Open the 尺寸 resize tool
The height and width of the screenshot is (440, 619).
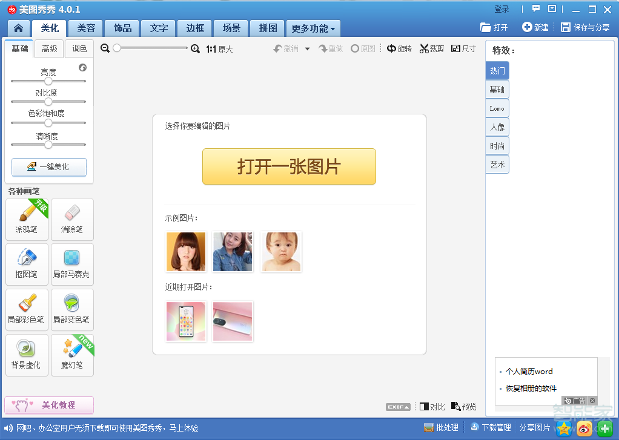tap(463, 48)
